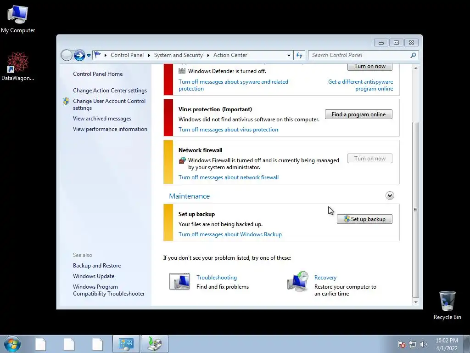This screenshot has height=353, width=470.
Task: Open the first blank document taskbar icon
Action: [40, 344]
